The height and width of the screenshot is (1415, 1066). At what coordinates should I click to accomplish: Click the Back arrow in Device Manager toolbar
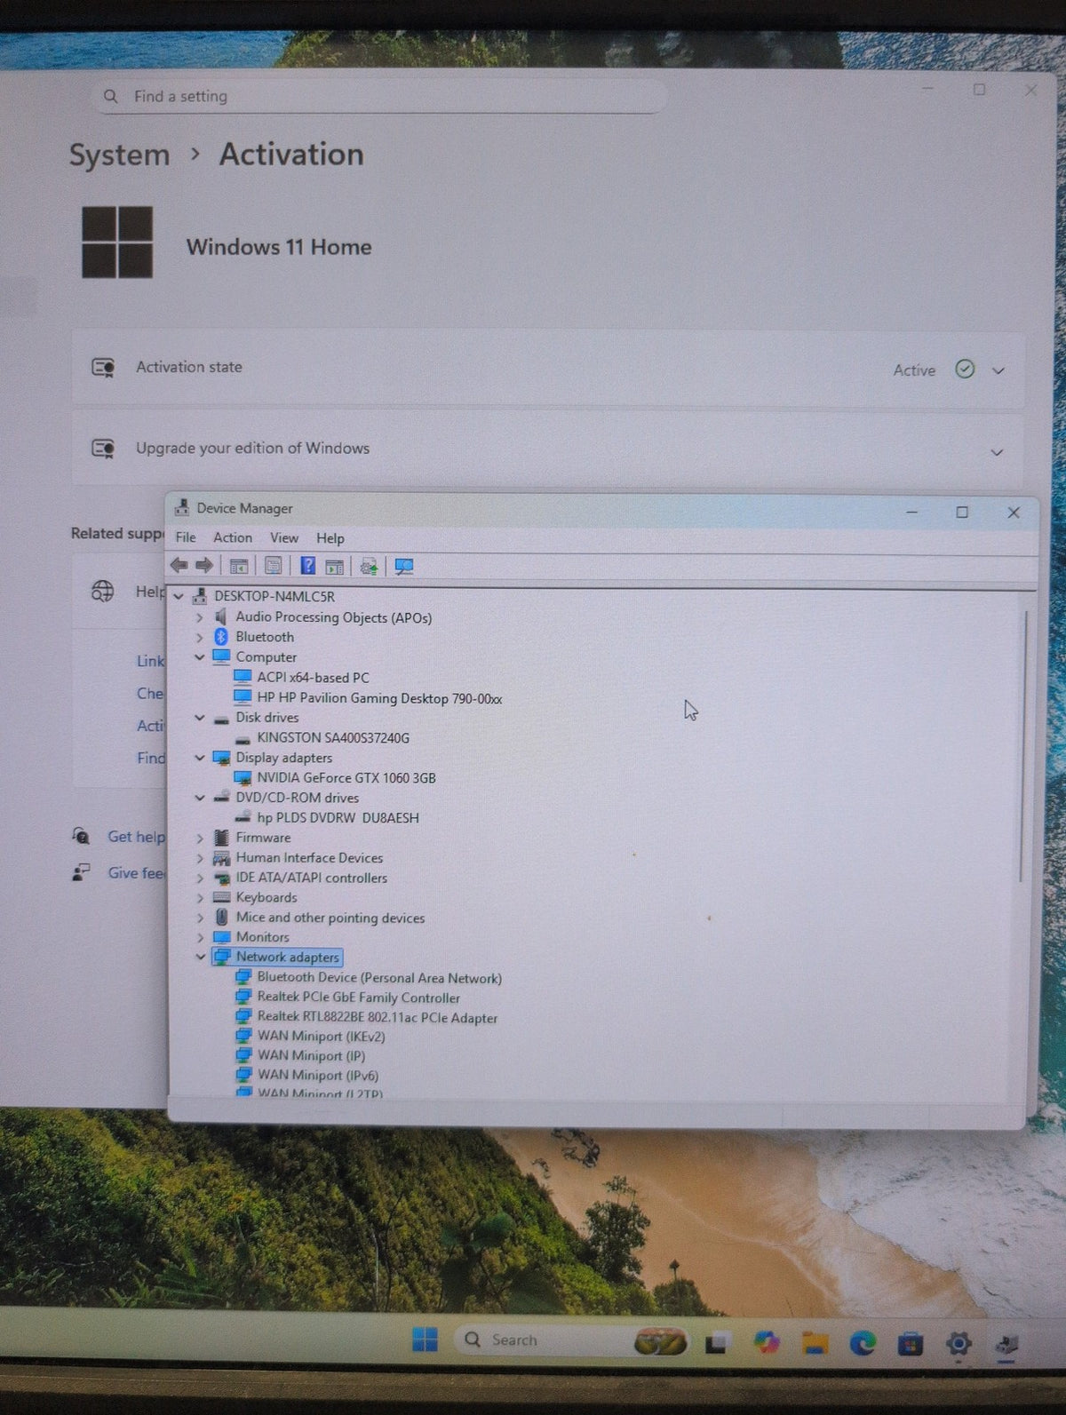coord(179,566)
